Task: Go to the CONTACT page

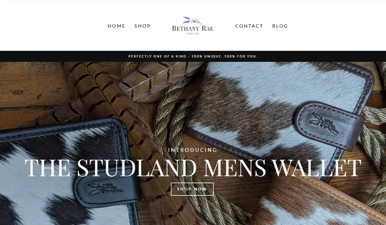Action: (x=249, y=26)
